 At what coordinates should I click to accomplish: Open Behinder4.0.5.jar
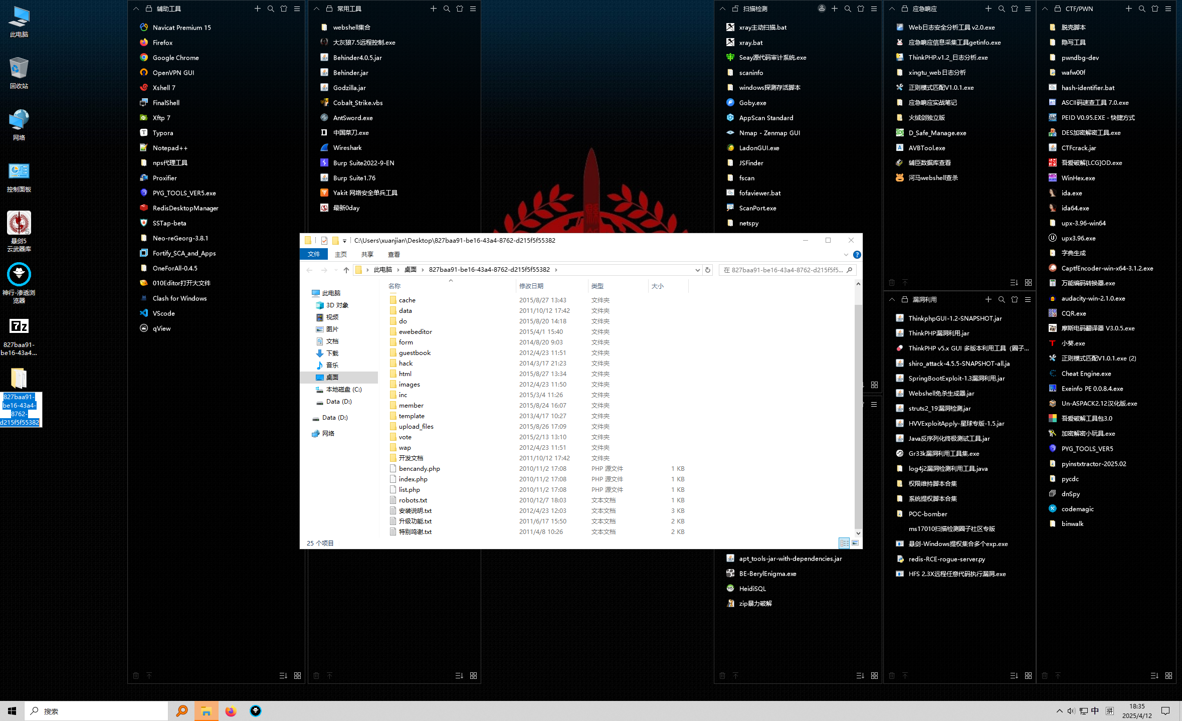click(351, 58)
